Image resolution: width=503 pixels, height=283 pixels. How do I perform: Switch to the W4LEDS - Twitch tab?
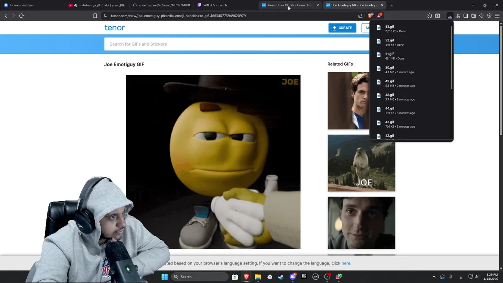(226, 5)
